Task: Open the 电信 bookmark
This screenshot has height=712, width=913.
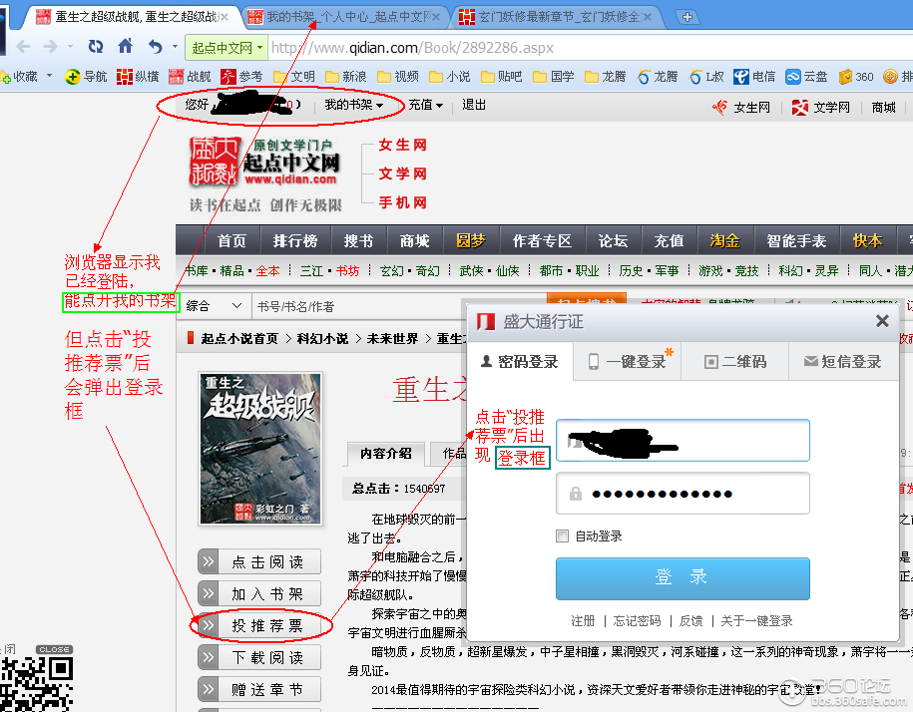Action: [754, 76]
